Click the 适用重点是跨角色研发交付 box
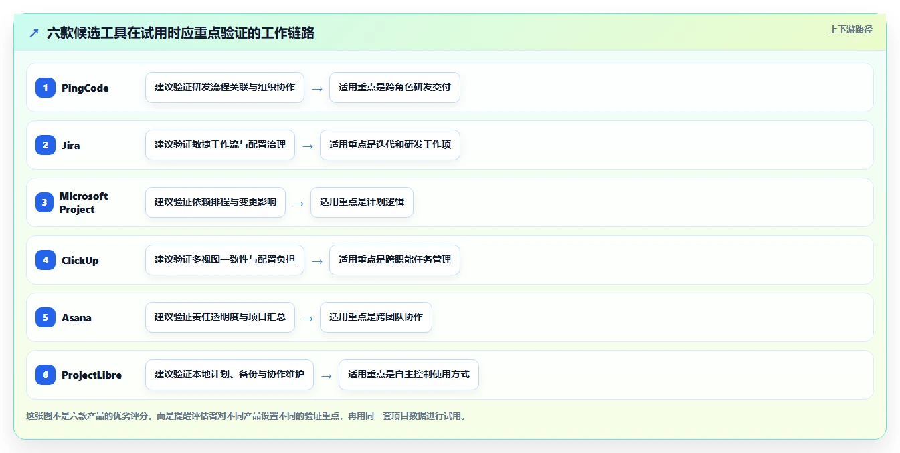This screenshot has height=453, width=900. (x=395, y=88)
